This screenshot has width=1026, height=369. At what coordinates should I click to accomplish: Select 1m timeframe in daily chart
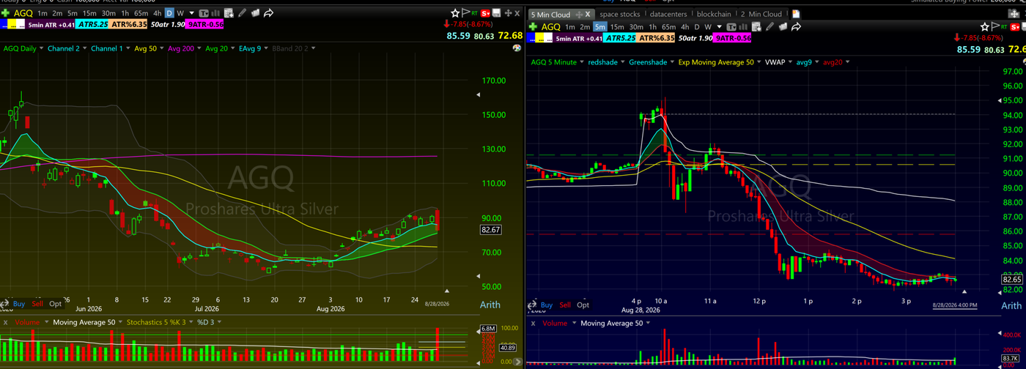tap(43, 13)
